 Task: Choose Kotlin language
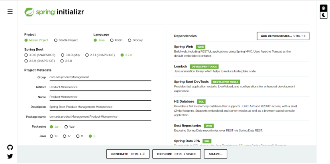(x=116, y=40)
